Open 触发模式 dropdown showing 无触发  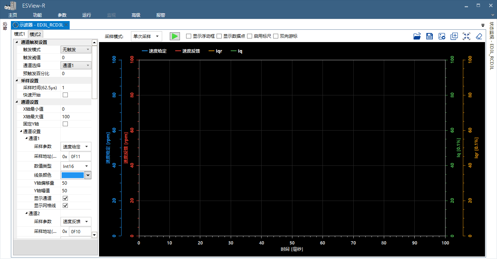76,50
